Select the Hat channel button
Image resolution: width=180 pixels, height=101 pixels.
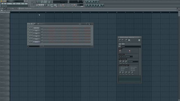[36, 36]
